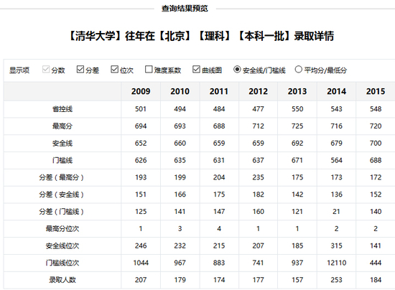Viewport: 395px width, 290px height.
Task: Click the 分差（安全线）row label
Action: 61,195
